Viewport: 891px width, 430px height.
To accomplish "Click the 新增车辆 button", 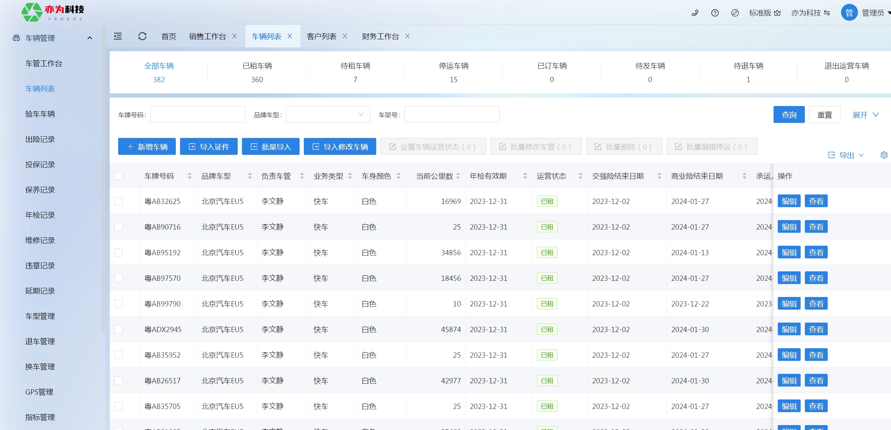I will (147, 147).
